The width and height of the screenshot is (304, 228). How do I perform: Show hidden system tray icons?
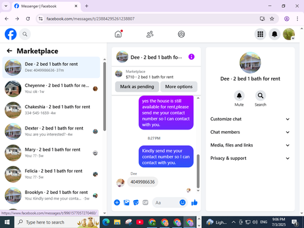pos(233,222)
